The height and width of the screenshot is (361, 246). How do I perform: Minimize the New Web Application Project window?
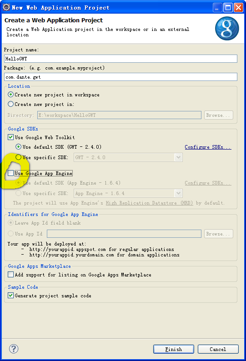point(217,8)
